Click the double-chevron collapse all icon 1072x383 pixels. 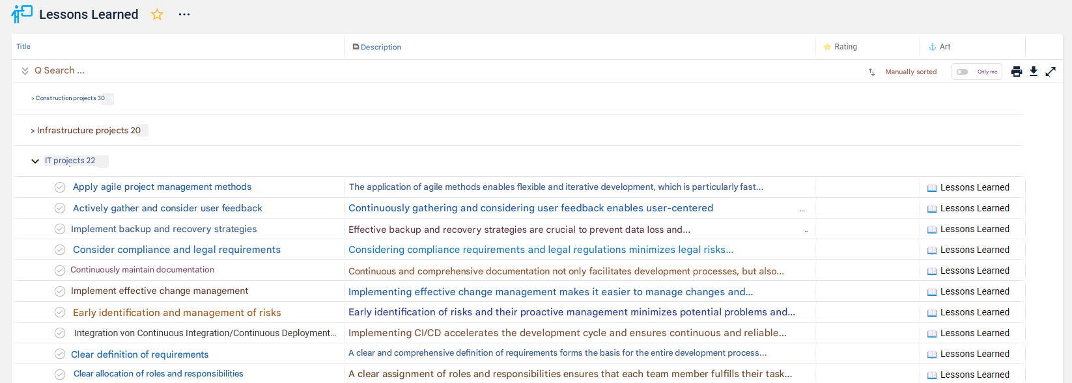[x=25, y=71]
